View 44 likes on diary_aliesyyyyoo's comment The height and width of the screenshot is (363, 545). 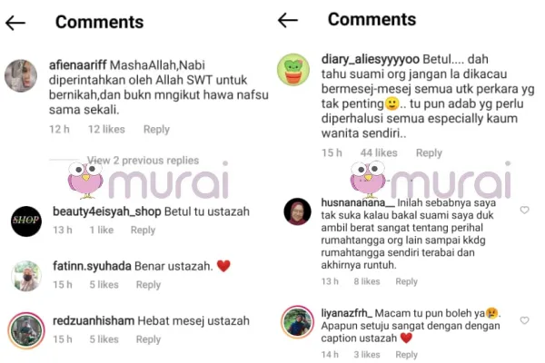379,152
